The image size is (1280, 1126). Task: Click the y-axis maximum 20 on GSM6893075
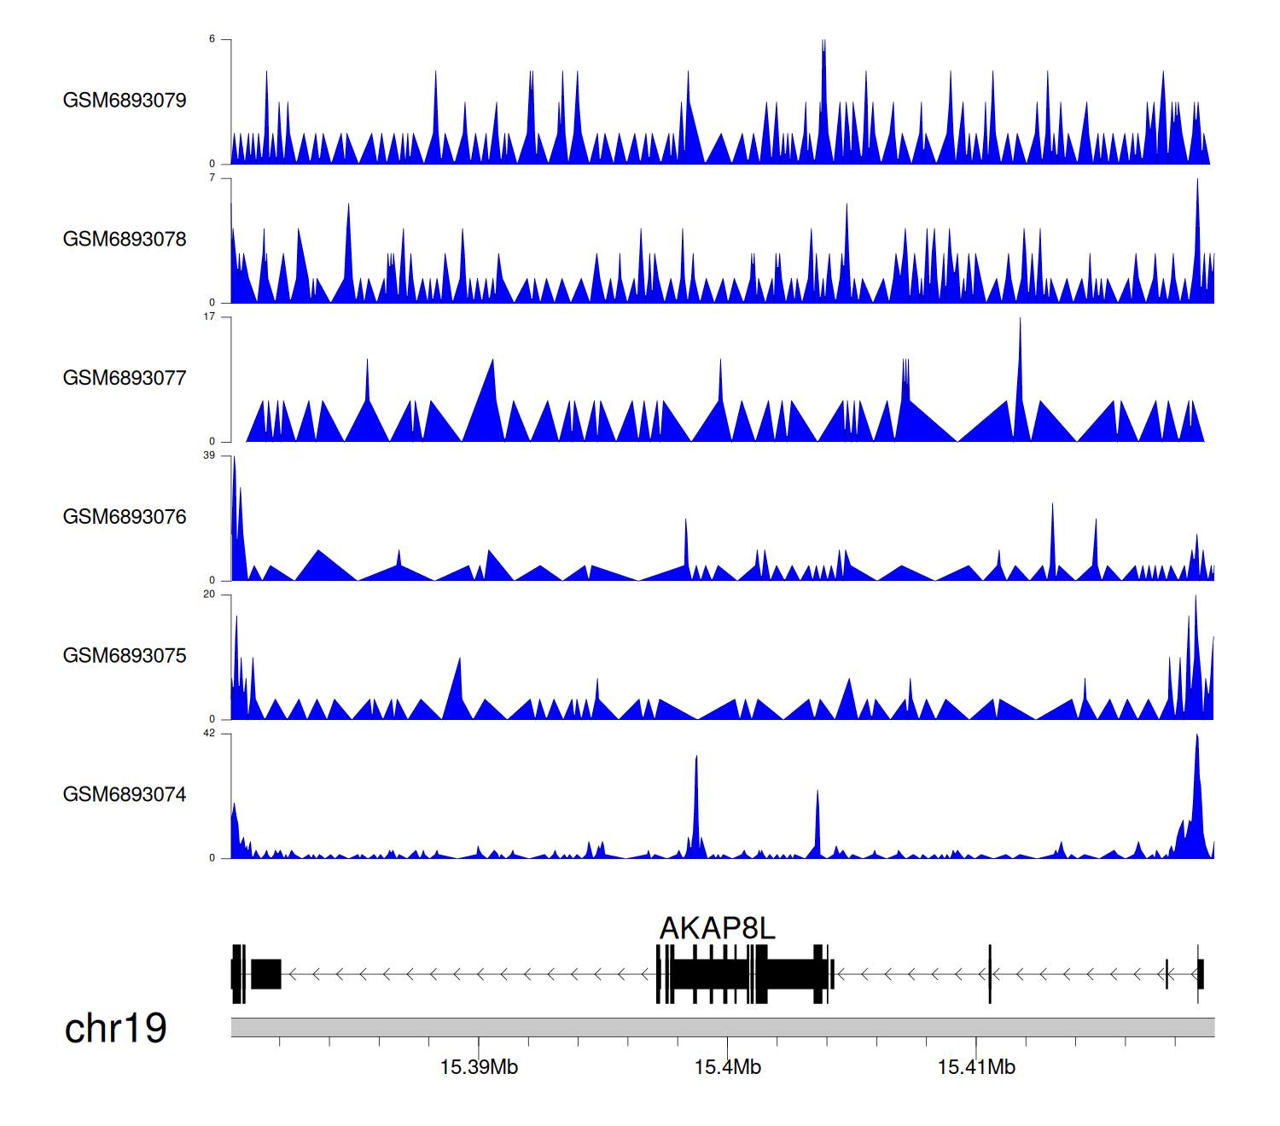(x=209, y=595)
